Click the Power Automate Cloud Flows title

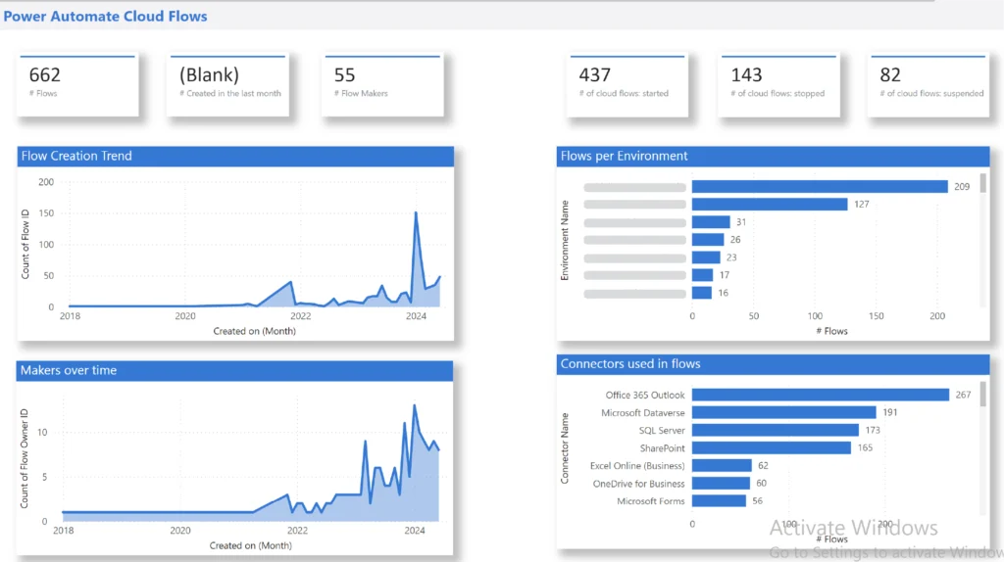[105, 16]
